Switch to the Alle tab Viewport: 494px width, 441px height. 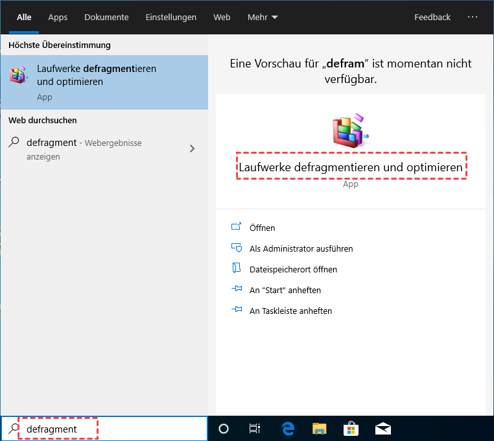(24, 17)
